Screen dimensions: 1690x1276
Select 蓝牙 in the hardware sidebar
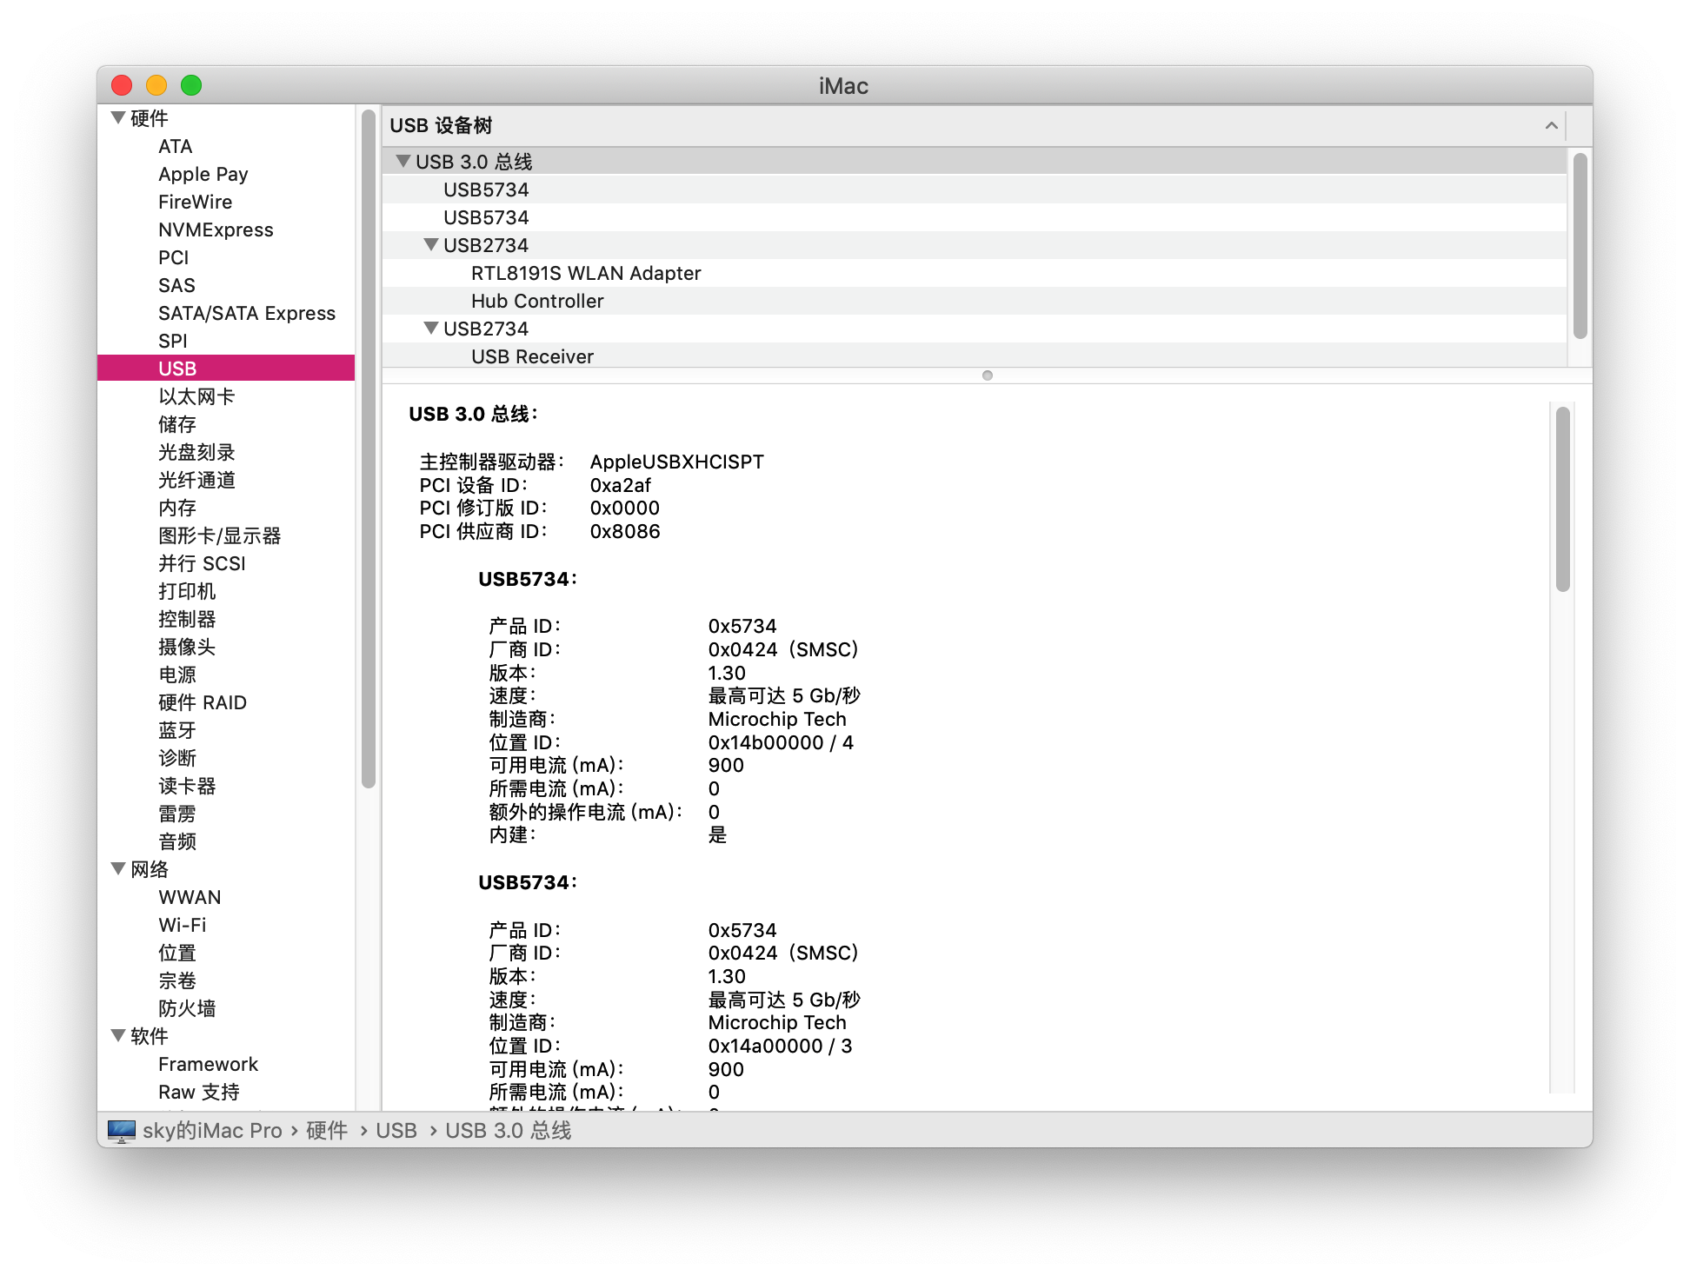point(177,730)
